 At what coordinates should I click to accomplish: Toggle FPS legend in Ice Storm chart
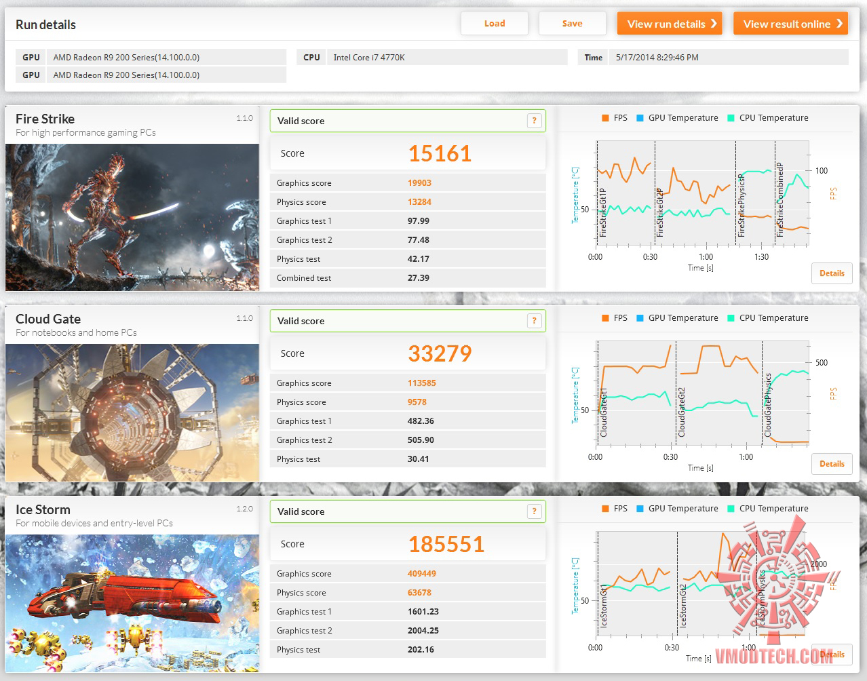(x=614, y=509)
